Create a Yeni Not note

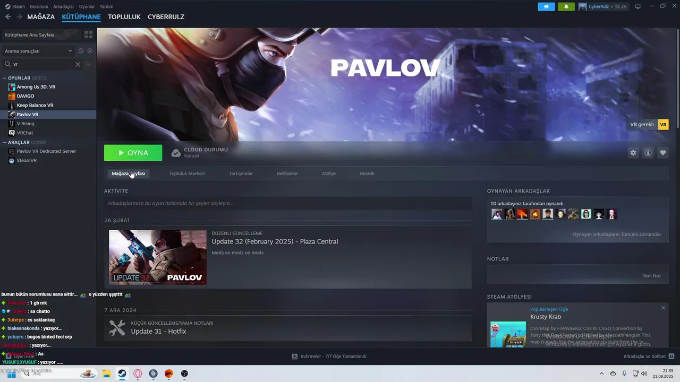click(x=651, y=276)
